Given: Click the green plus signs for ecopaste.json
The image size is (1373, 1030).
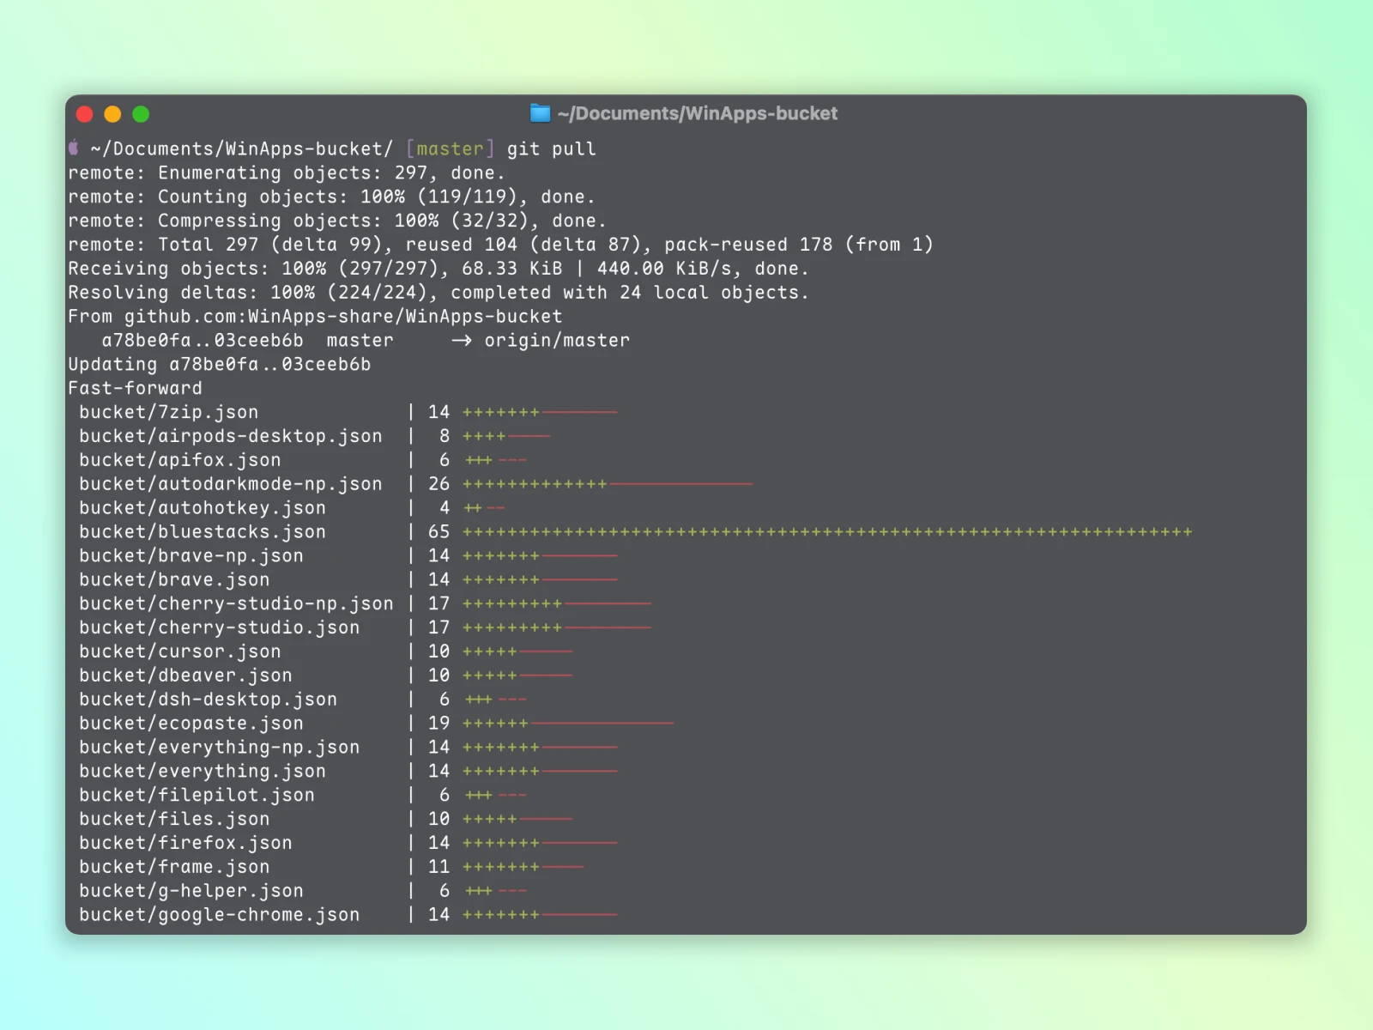Looking at the screenshot, I should click(495, 724).
